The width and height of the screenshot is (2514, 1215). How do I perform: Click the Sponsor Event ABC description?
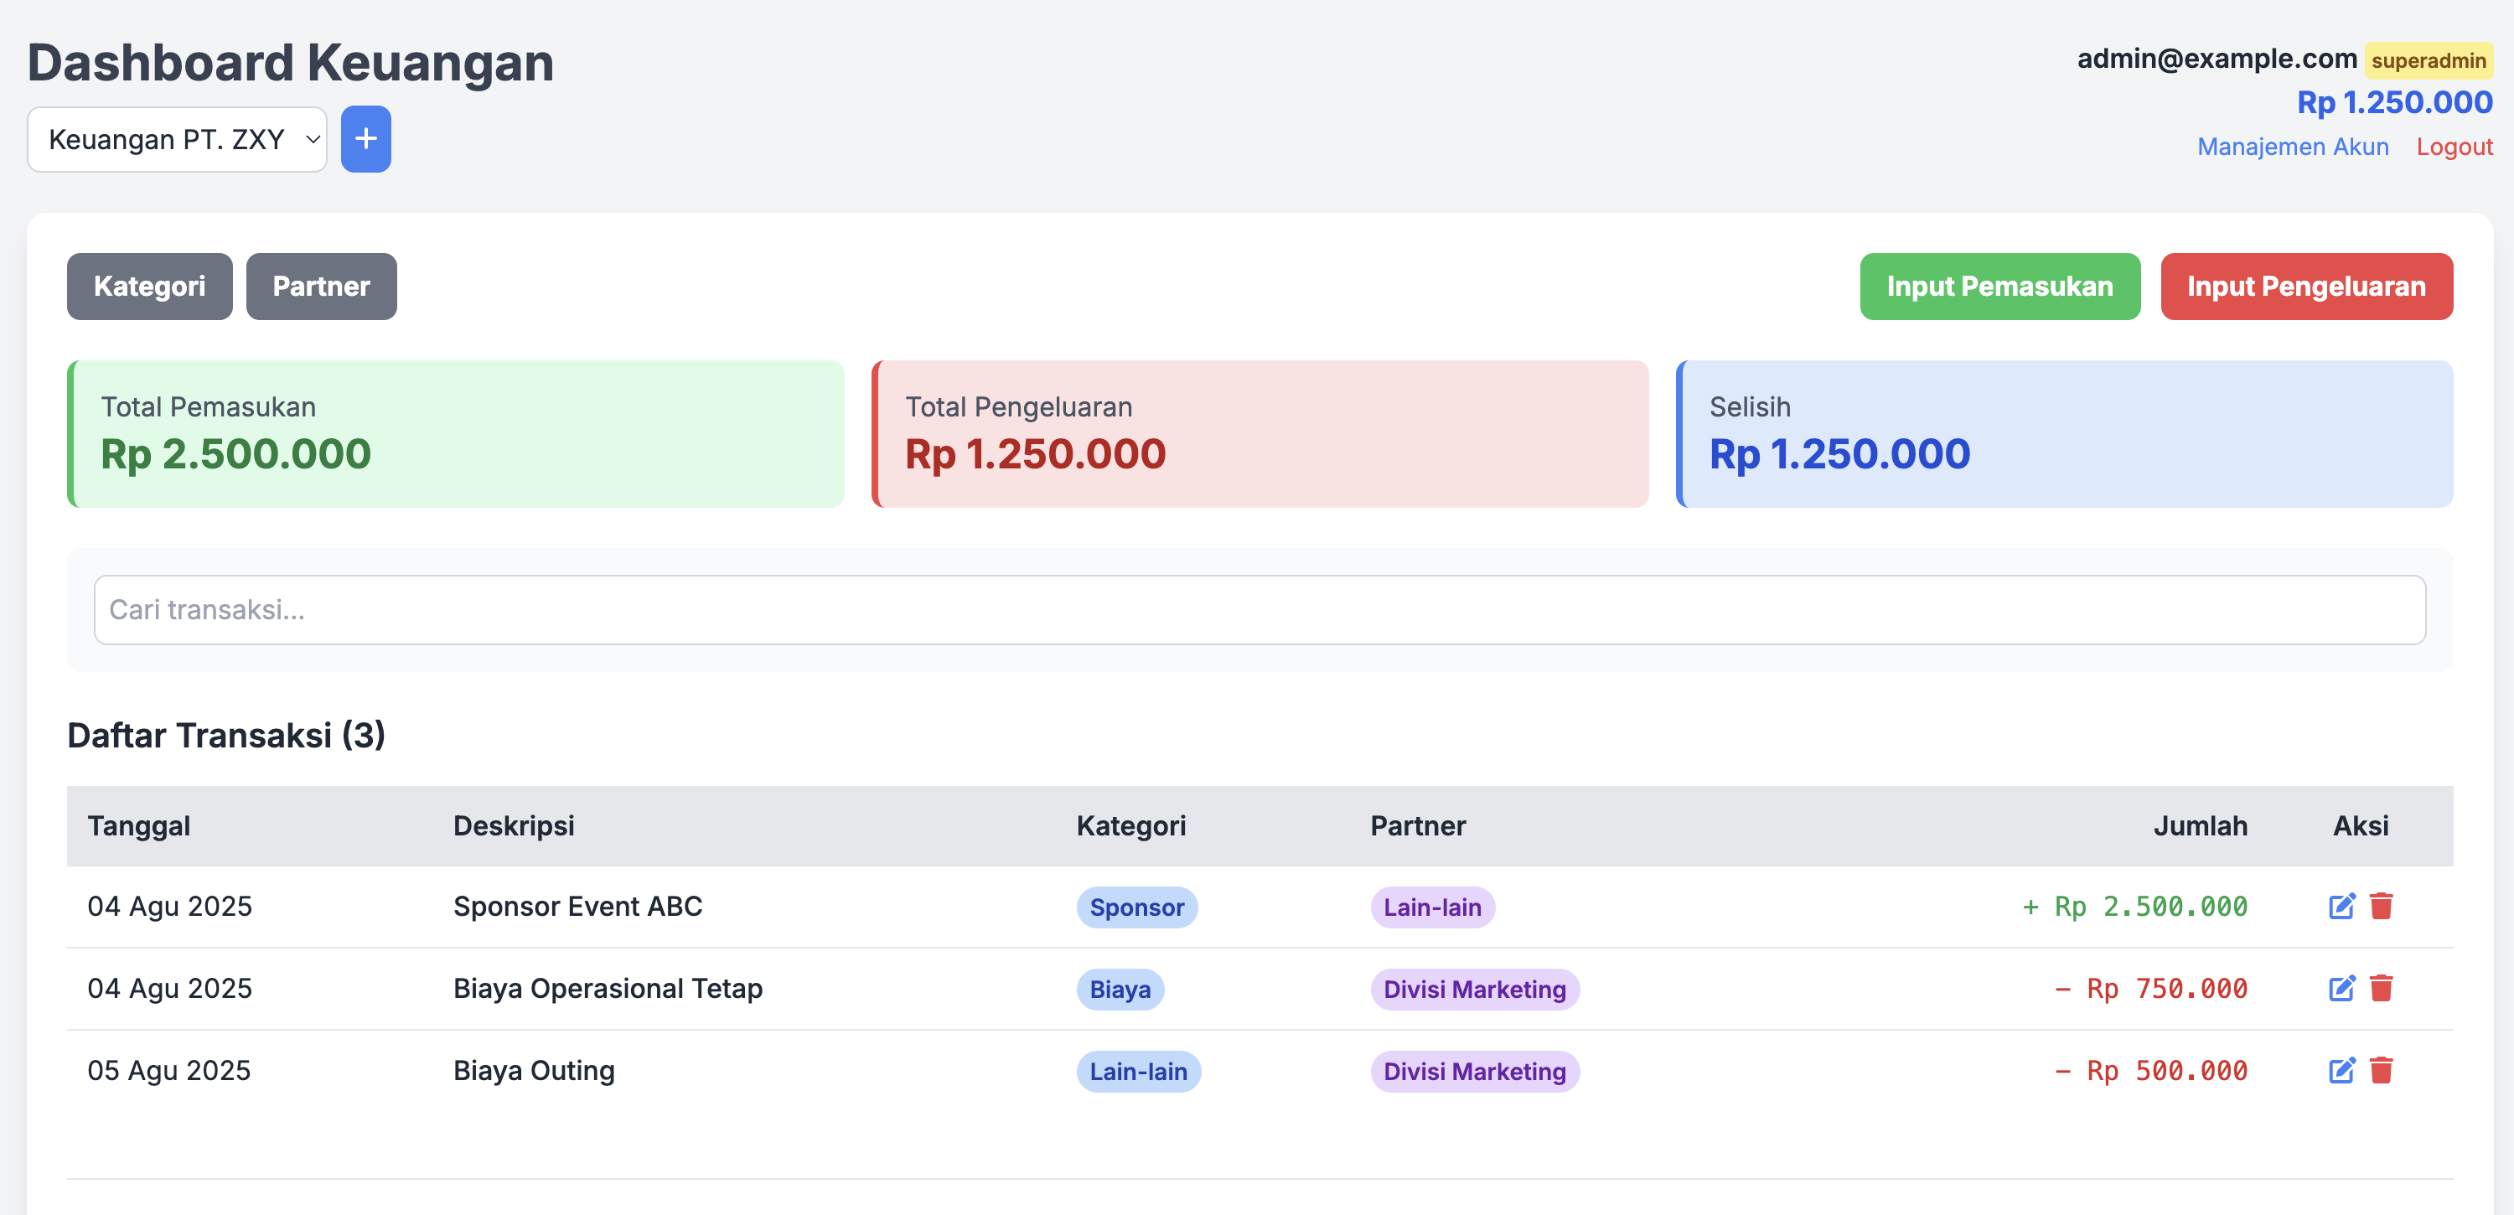point(577,907)
